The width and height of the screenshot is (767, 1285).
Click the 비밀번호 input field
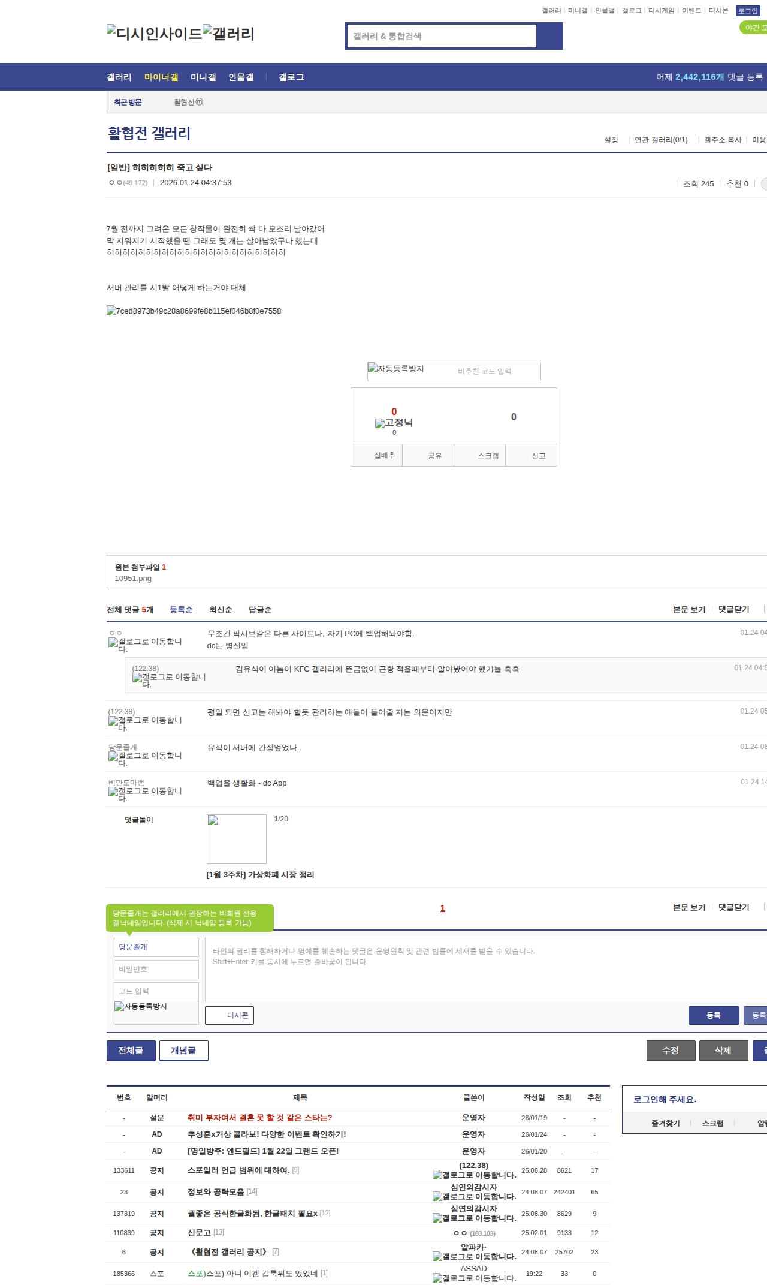point(156,969)
